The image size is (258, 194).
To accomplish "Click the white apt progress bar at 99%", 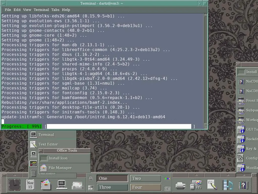I will (x=119, y=127).
